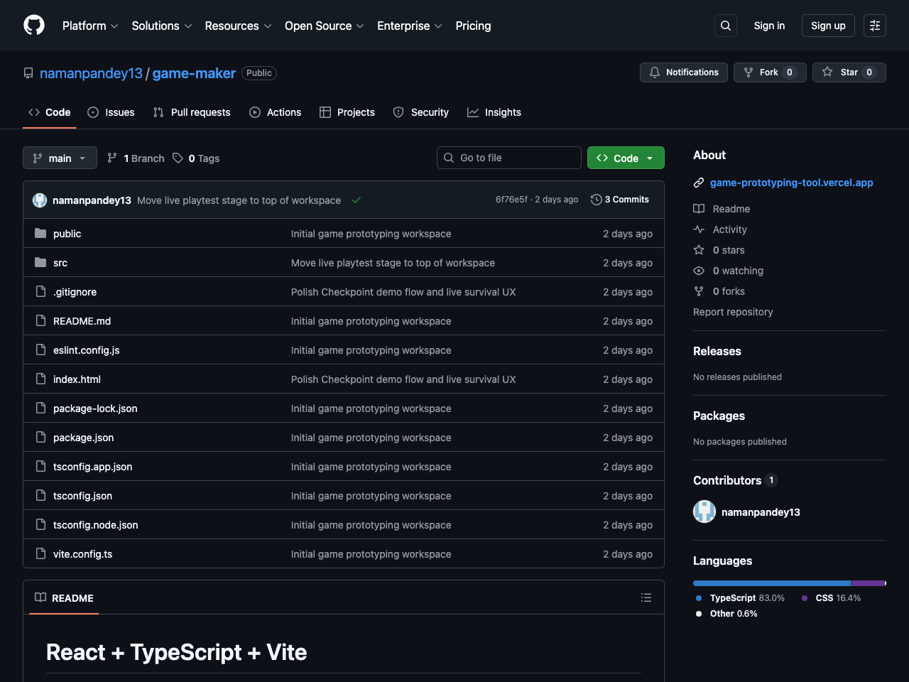Open the package-lock.json file
The height and width of the screenshot is (682, 909).
[95, 408]
